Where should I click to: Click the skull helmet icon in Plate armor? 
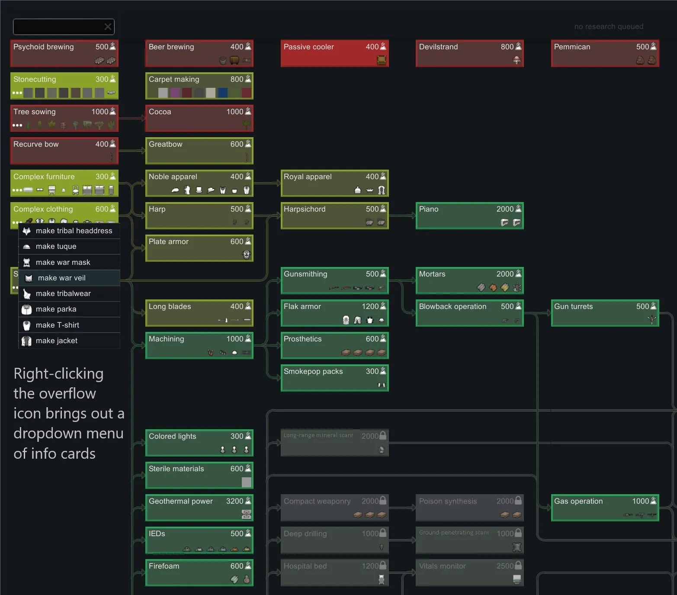click(x=247, y=255)
